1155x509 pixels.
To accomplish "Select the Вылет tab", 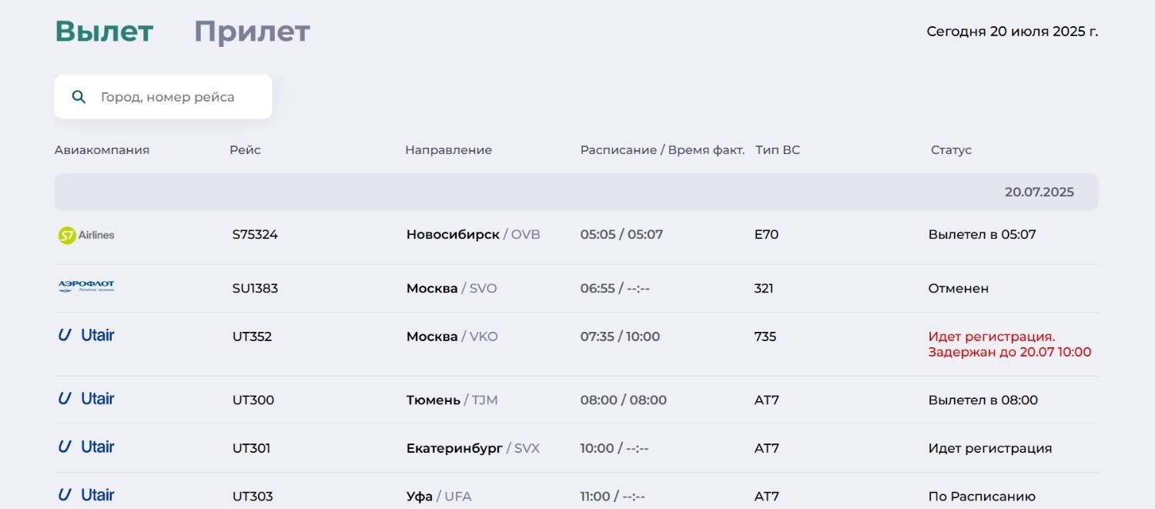I will click(104, 32).
